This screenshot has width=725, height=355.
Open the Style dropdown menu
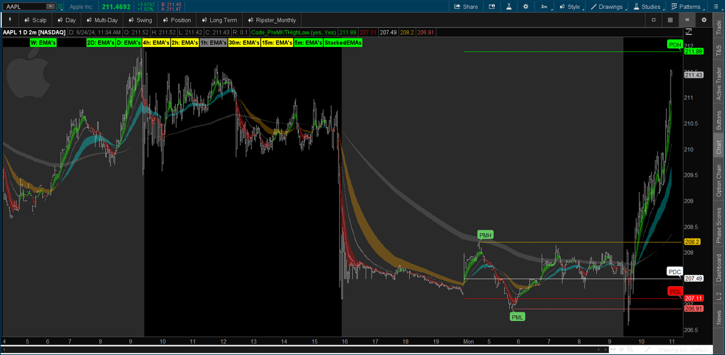tap(570, 7)
